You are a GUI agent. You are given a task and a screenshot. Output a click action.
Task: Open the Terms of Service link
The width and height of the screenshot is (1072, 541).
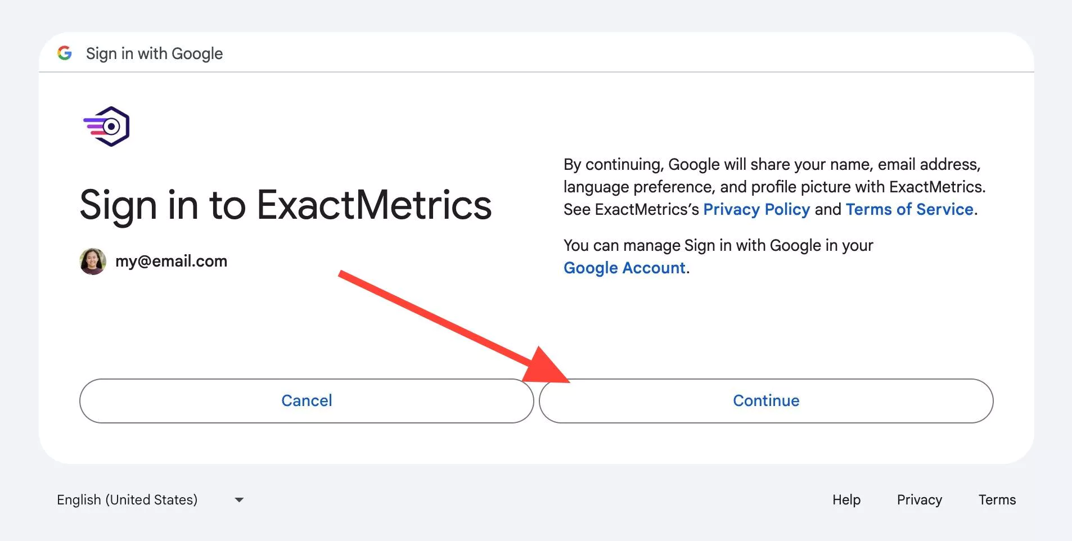[x=909, y=209]
